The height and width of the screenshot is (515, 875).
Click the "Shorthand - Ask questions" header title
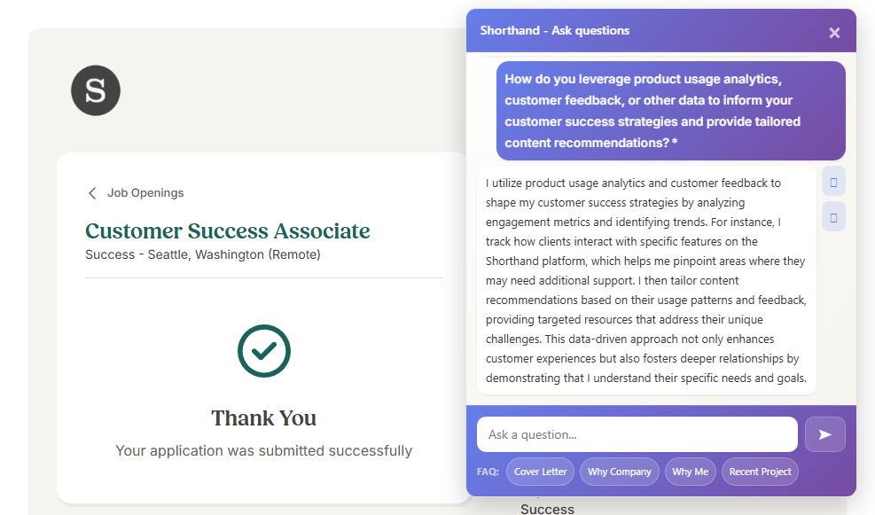click(555, 30)
